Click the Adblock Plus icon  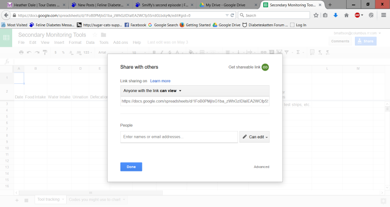(357, 15)
